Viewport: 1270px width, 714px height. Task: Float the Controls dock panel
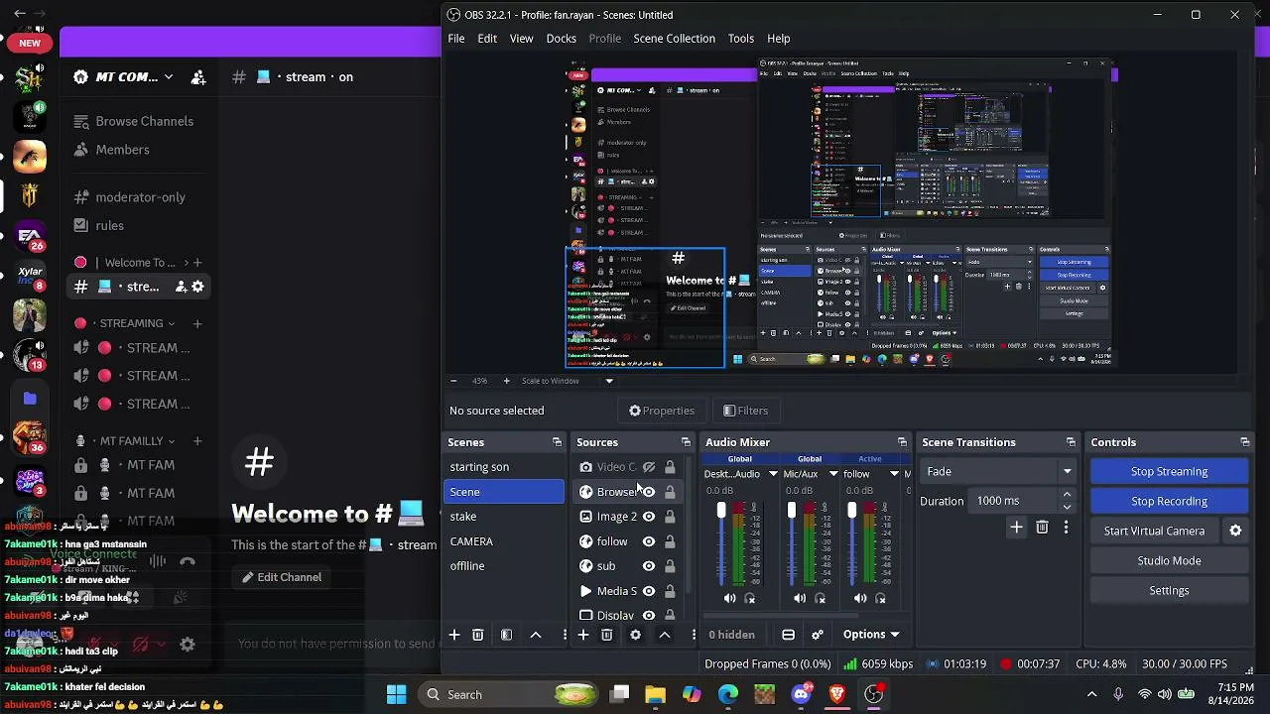1244,442
